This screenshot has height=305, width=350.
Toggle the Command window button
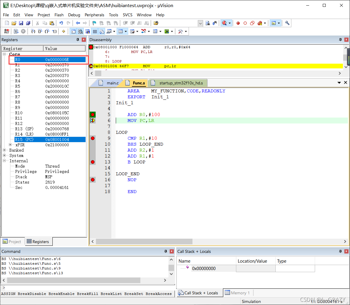click(x=73, y=31)
